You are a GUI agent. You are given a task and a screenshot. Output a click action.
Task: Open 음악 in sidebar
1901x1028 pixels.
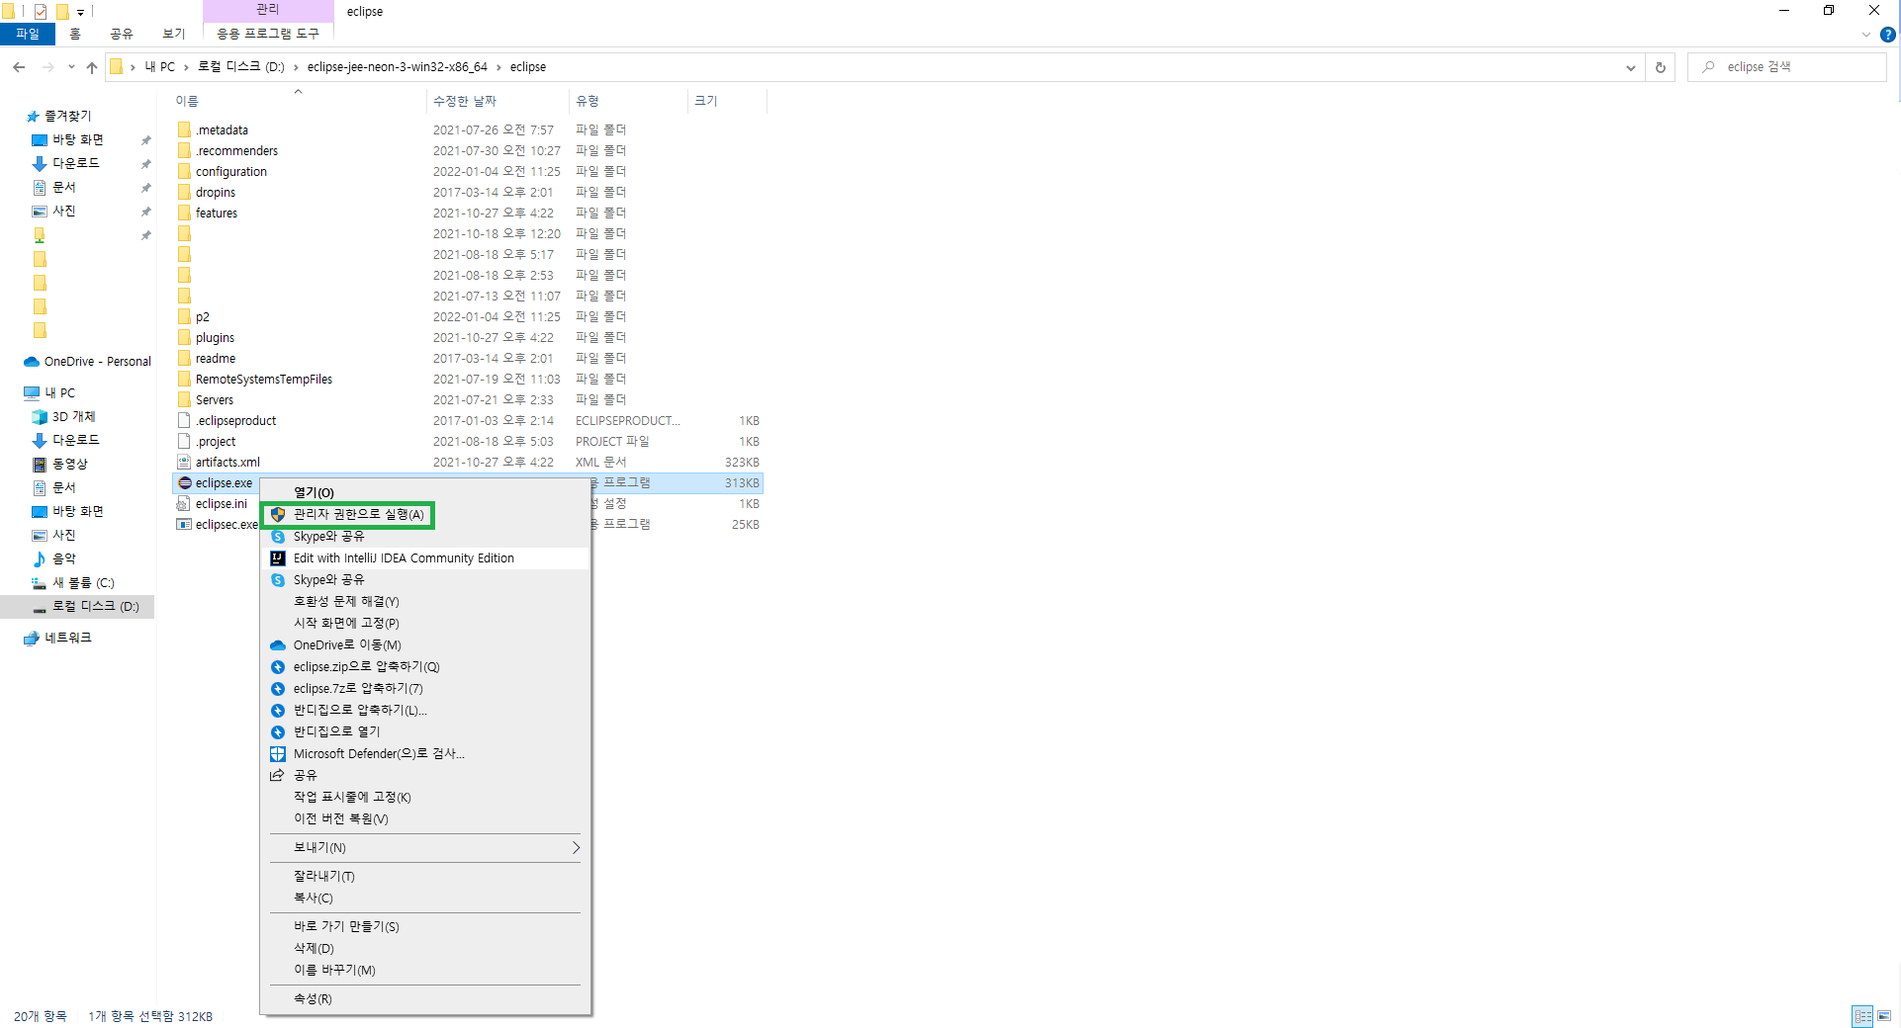click(x=63, y=559)
